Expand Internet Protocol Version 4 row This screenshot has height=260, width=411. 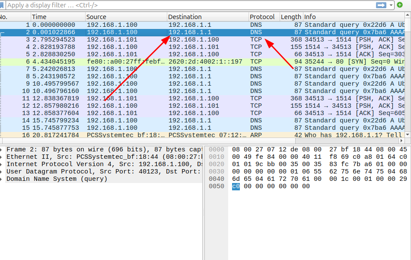1,164
